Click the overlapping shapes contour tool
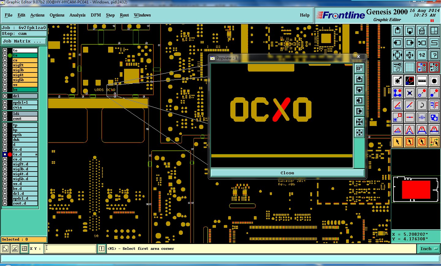The height and width of the screenshot is (266, 441). [x=434, y=117]
